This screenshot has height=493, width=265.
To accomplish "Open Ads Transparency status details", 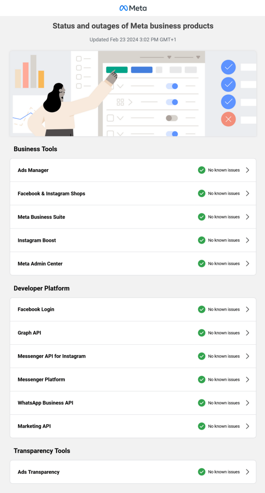I will tap(247, 472).
